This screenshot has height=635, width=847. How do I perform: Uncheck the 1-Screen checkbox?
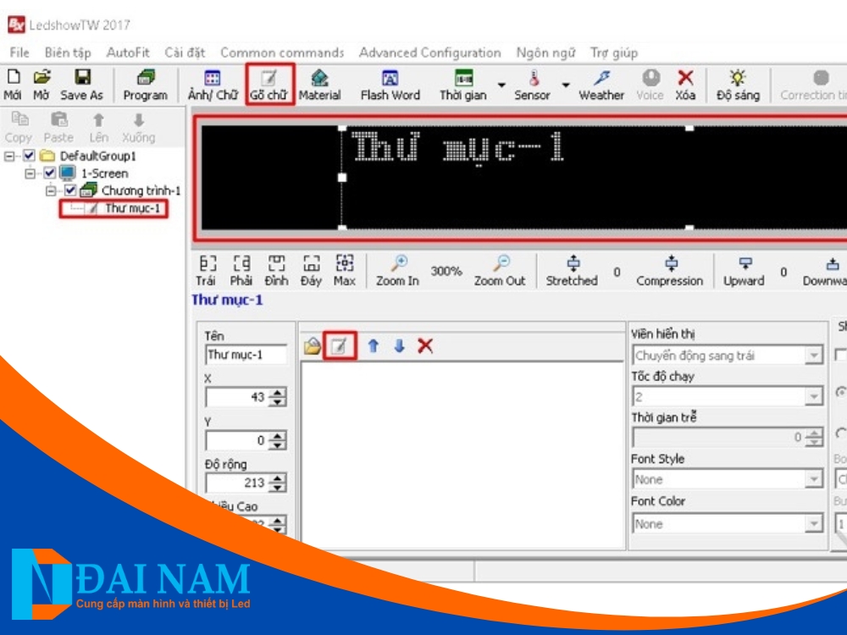pos(50,174)
